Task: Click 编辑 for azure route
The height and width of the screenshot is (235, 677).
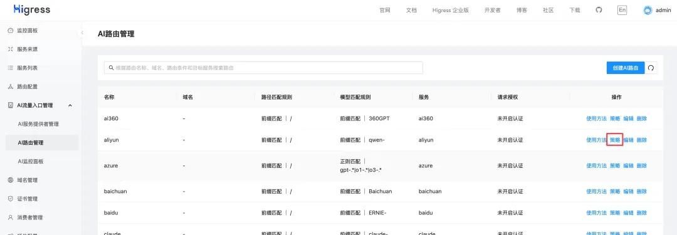Action: (628, 166)
